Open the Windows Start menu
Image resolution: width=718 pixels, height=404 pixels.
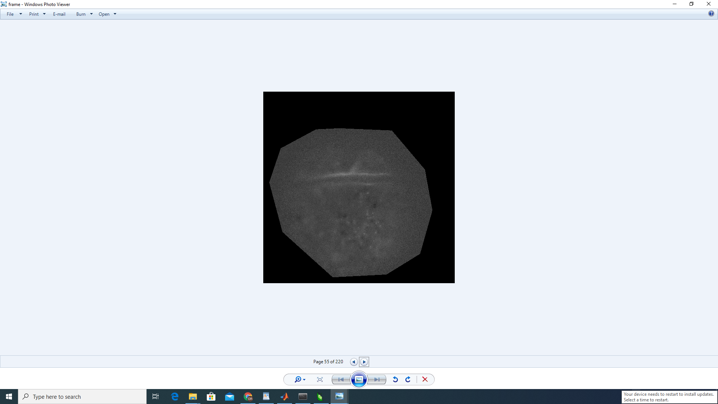[9, 397]
